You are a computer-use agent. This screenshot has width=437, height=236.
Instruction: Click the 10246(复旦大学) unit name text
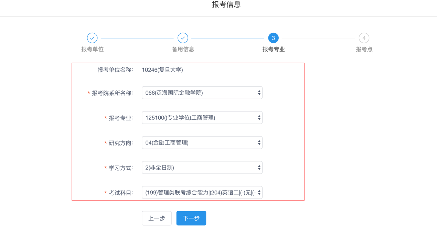tap(162, 70)
